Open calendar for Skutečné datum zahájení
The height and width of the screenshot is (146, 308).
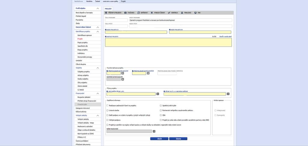[x=123, y=79]
